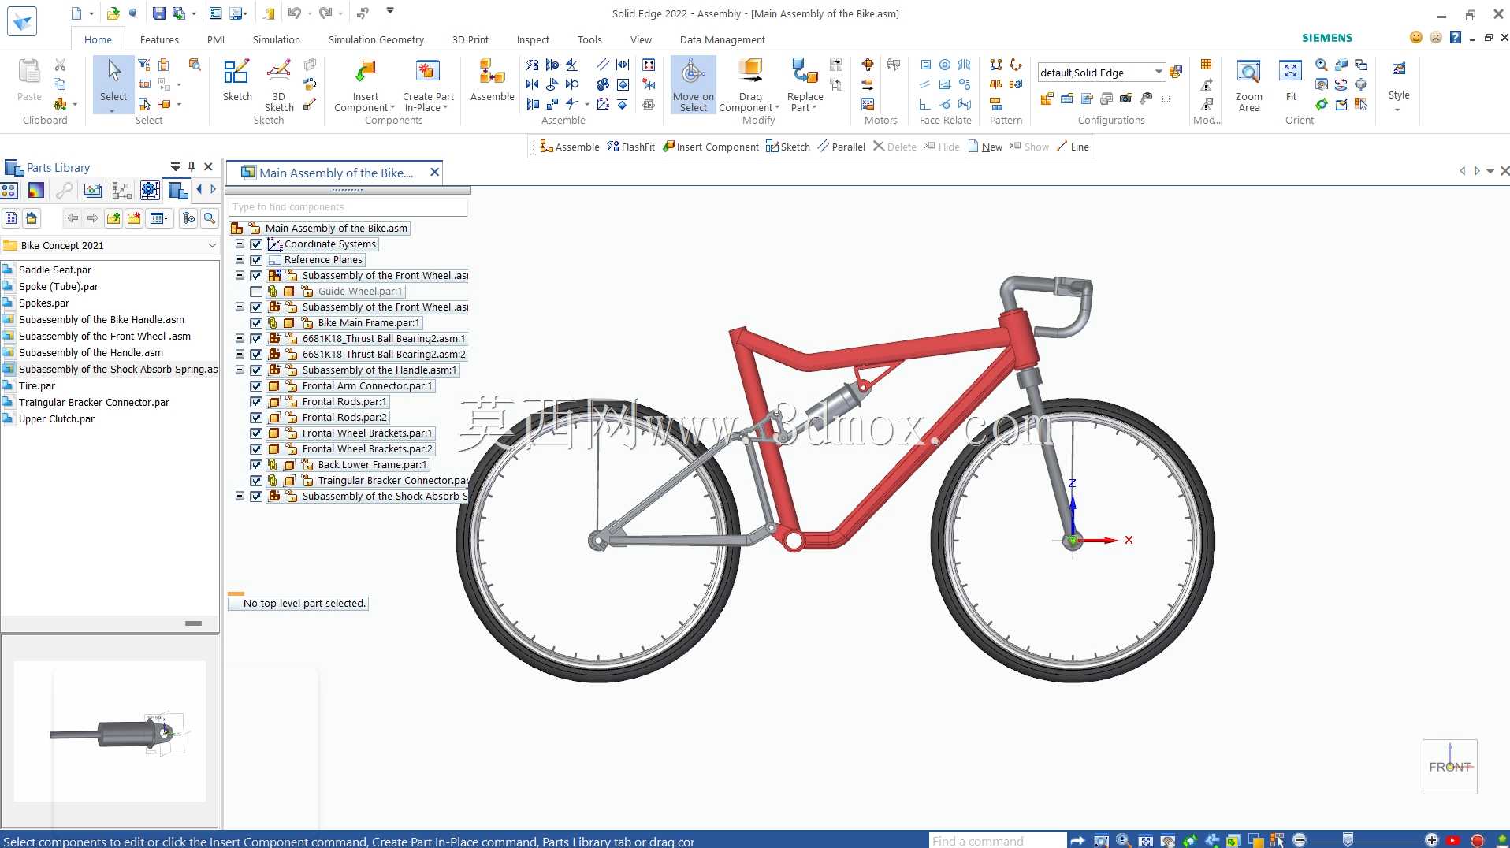1510x848 pixels.
Task: Activate Move on Select tool
Action: click(x=694, y=85)
